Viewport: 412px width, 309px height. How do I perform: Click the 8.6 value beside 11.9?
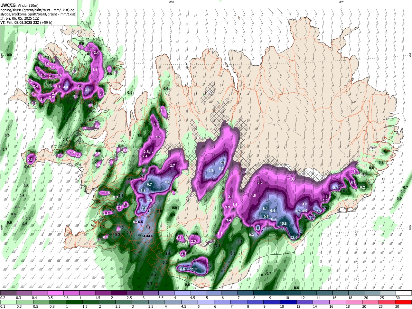pos(183,269)
